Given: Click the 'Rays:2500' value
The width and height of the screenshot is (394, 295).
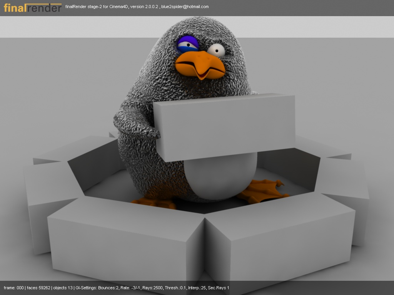Looking at the screenshot, I should click(152, 288).
